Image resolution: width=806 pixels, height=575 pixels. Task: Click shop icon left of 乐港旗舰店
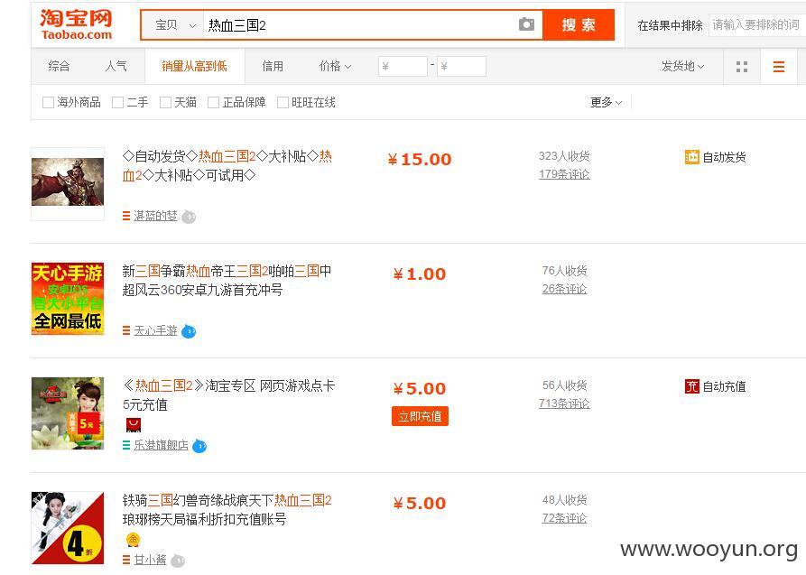coord(126,445)
